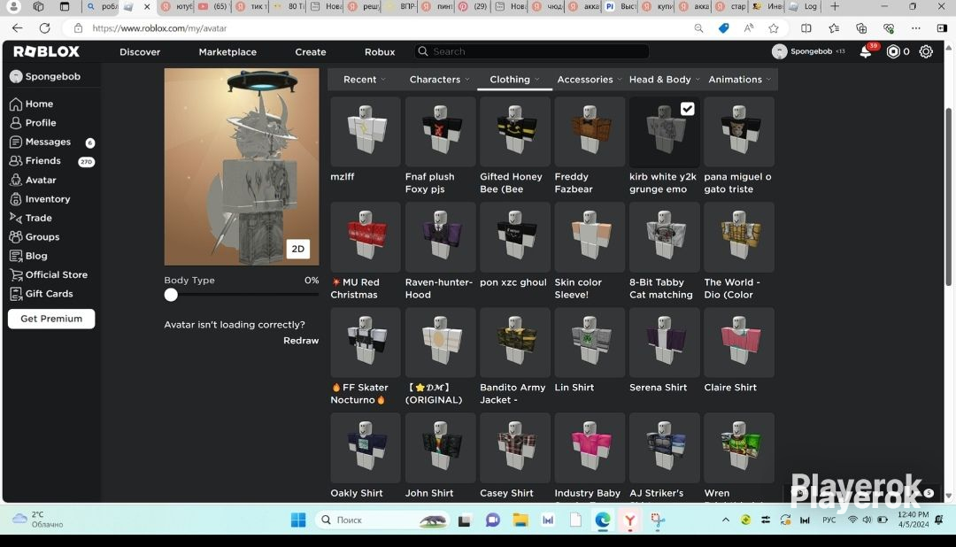Refresh the browser page
This screenshot has height=547, width=956.
[x=44, y=28]
